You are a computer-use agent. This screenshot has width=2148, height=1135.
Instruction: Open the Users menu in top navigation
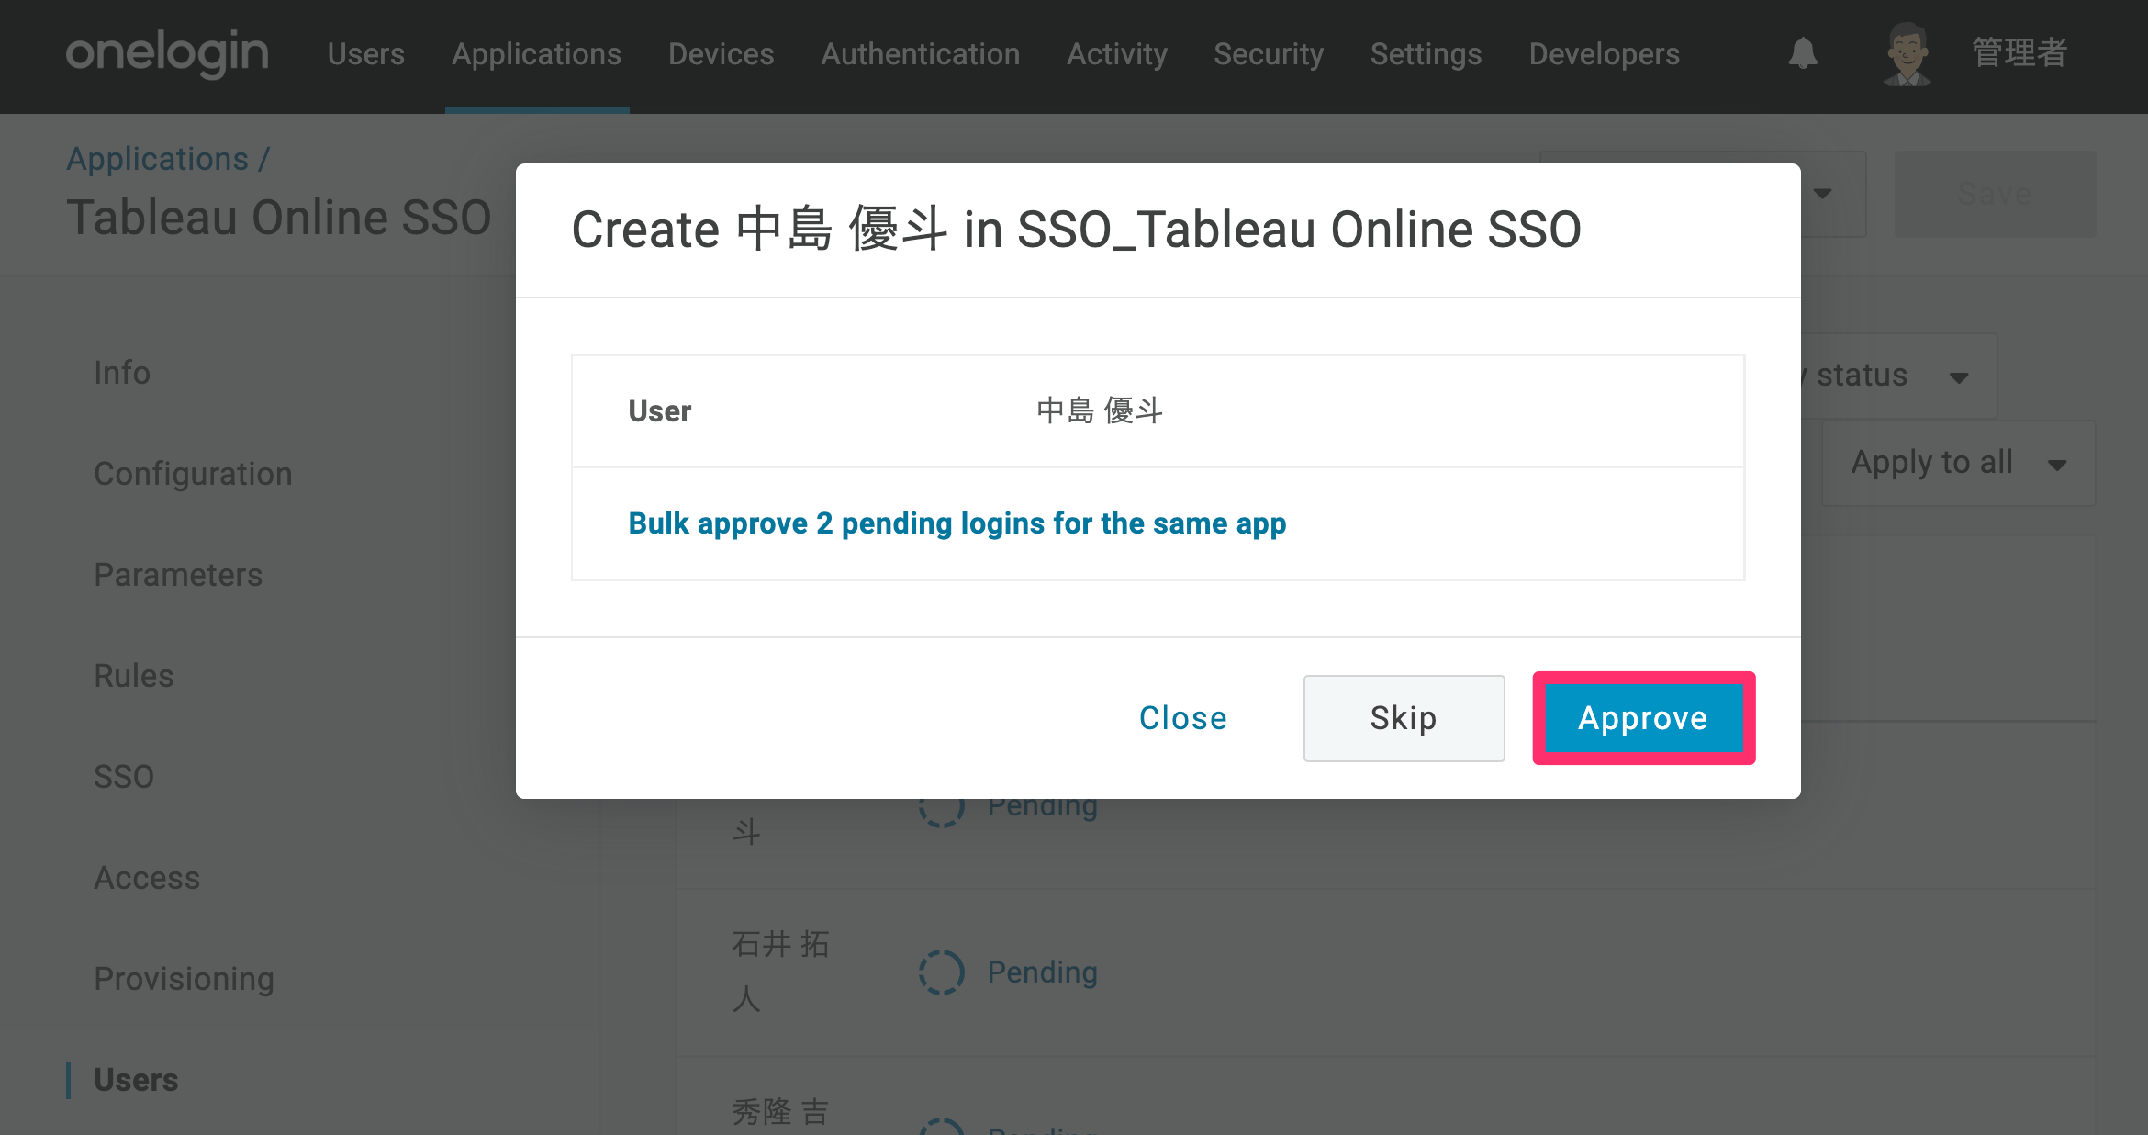pyautogui.click(x=365, y=54)
